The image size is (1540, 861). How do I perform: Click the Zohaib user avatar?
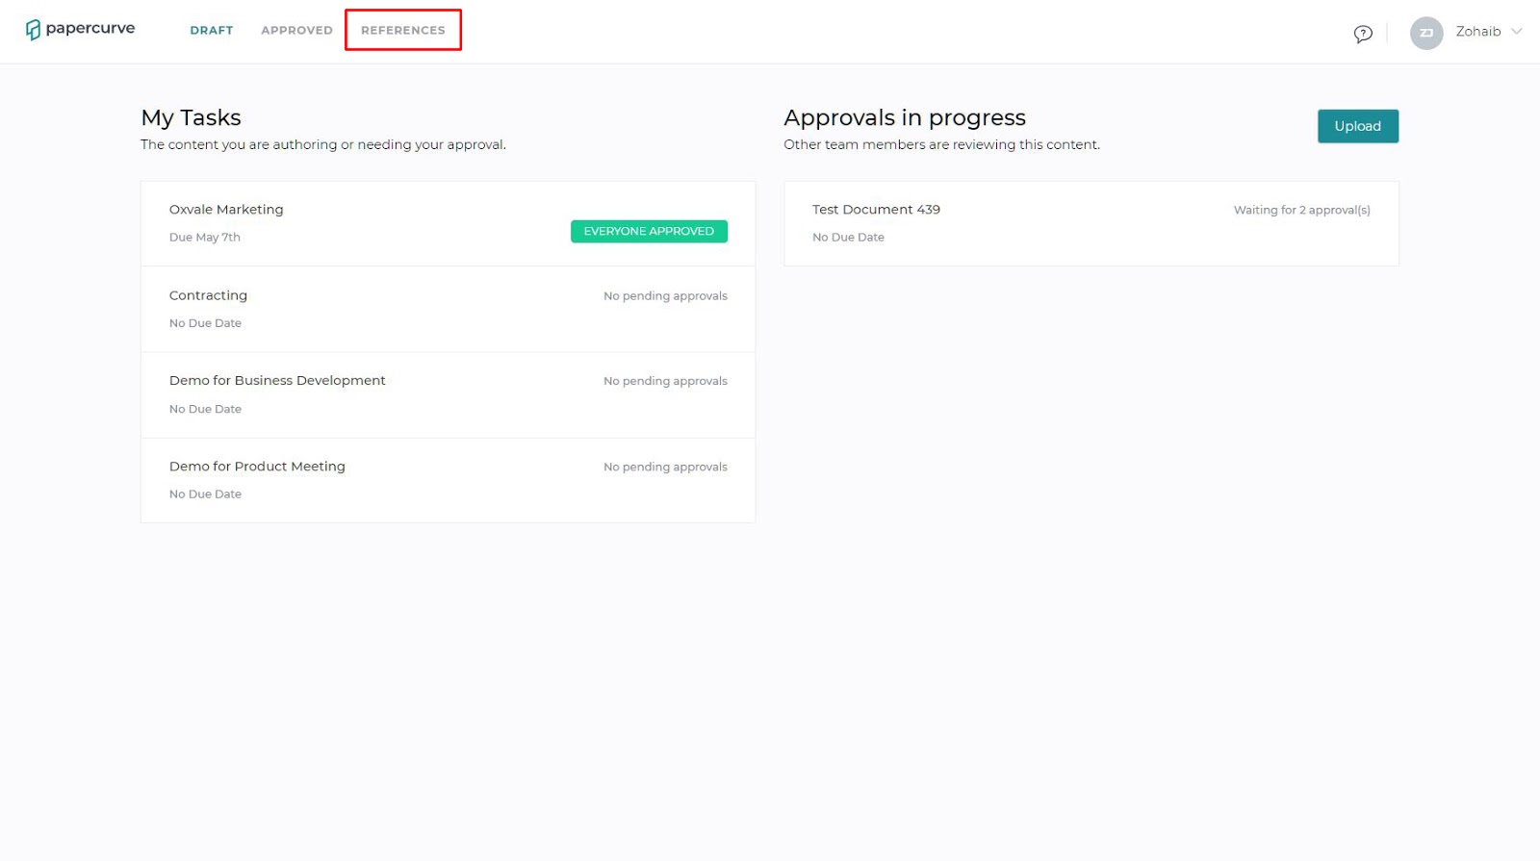(x=1426, y=33)
